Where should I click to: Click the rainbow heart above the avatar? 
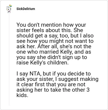pos(11,6)
